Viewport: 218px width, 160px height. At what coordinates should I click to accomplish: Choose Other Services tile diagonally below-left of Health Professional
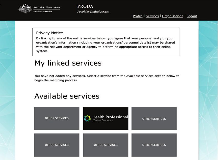[57, 145]
